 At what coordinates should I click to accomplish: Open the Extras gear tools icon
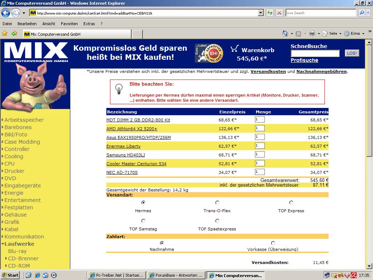coord(347,34)
